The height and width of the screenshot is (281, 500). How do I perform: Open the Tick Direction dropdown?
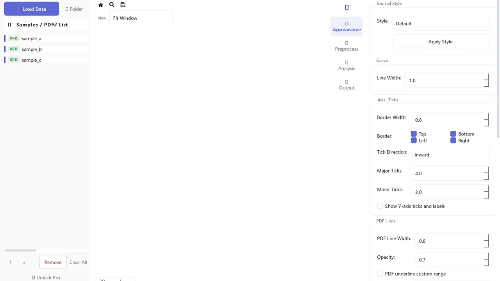[450, 155]
